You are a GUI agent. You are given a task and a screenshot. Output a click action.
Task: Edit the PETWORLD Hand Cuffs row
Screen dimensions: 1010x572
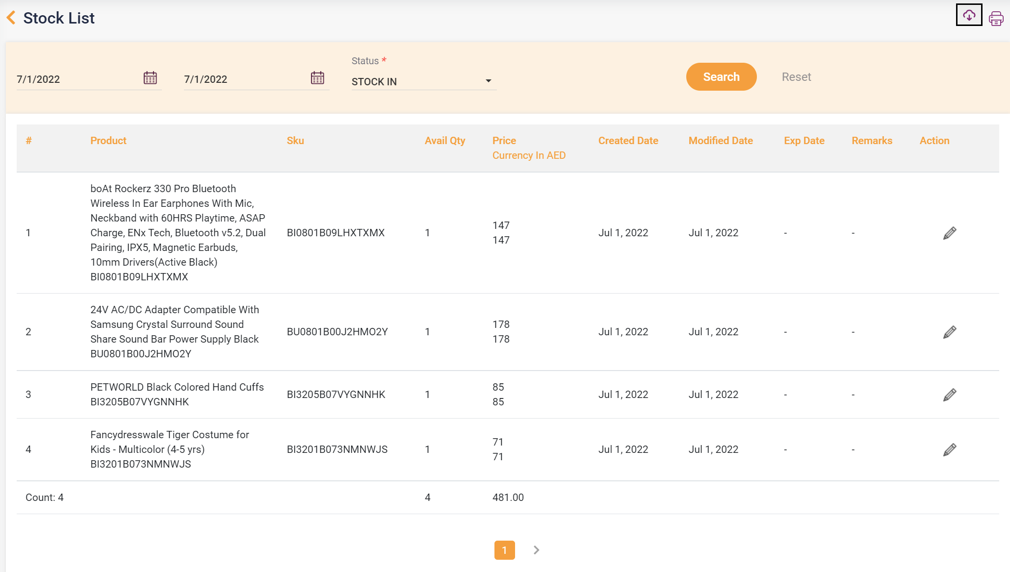(x=950, y=395)
